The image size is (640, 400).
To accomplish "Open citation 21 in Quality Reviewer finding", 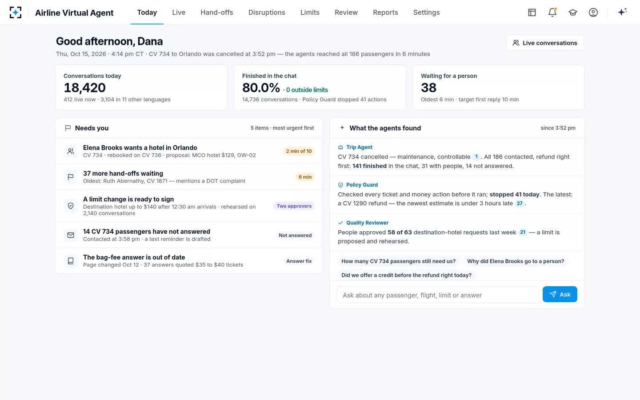I will 523,232.
